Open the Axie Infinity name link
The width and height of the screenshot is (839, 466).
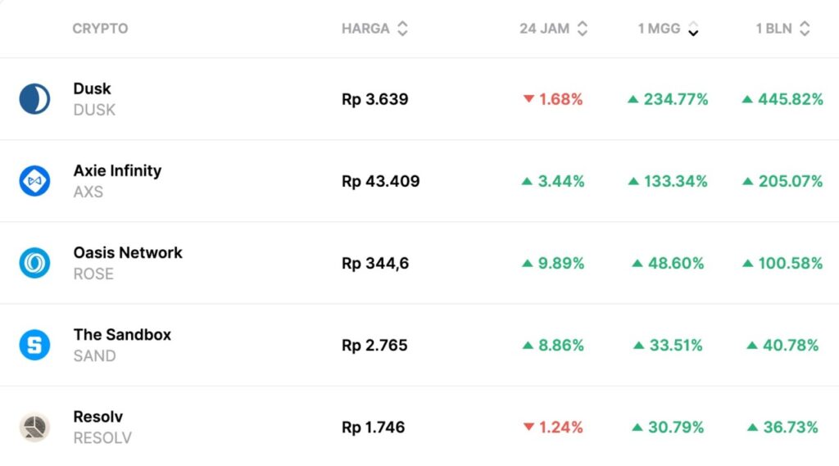point(117,170)
